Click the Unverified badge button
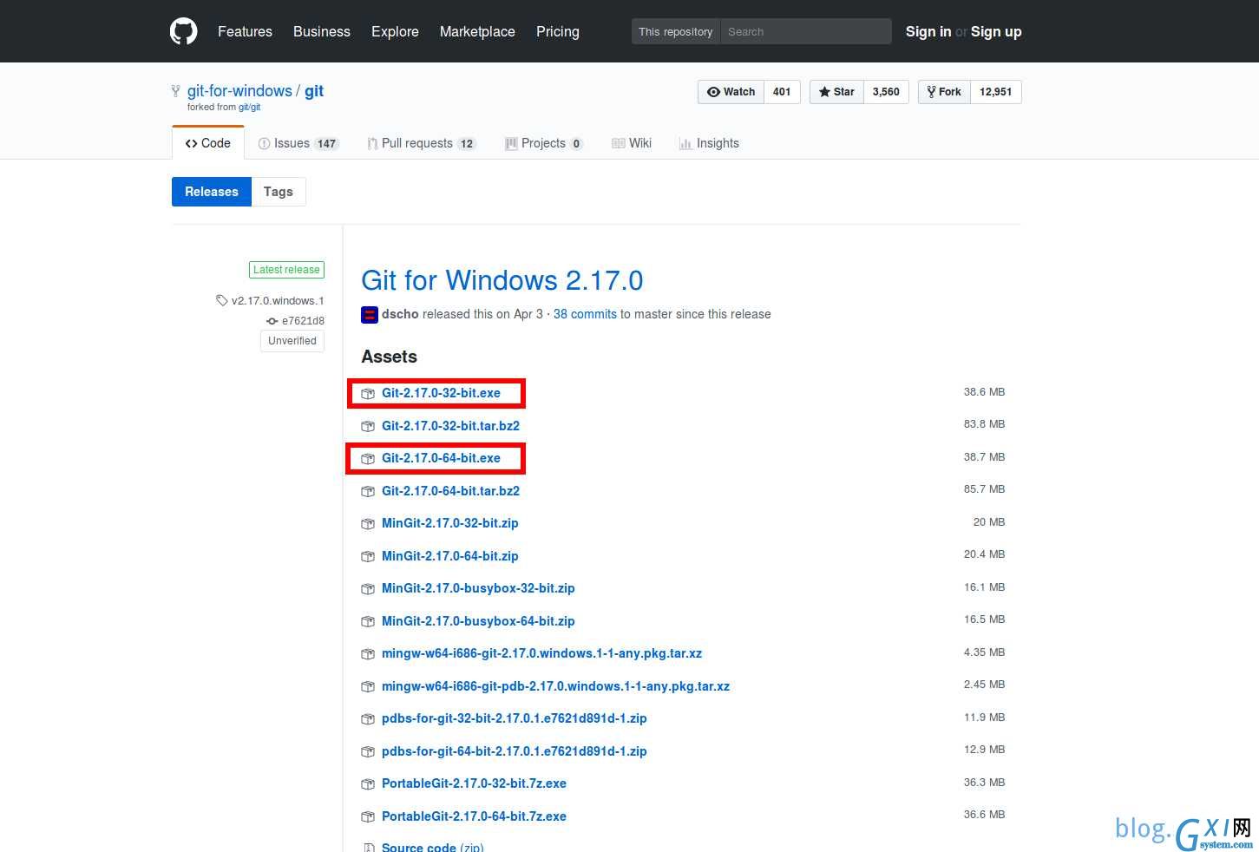This screenshot has width=1259, height=852. coord(292,341)
